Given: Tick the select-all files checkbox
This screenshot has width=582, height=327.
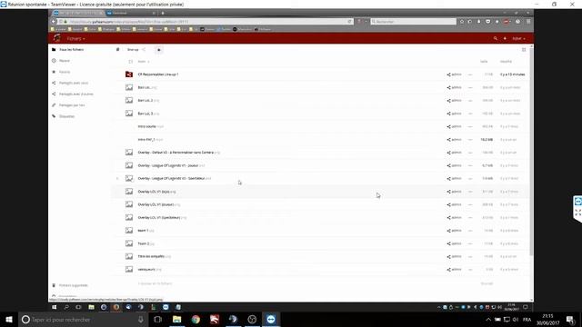Looking at the screenshot, I should [x=130, y=62].
